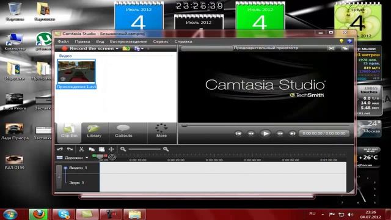Click the green selection start marker
The width and height of the screenshot is (391, 220).
click(94, 156)
